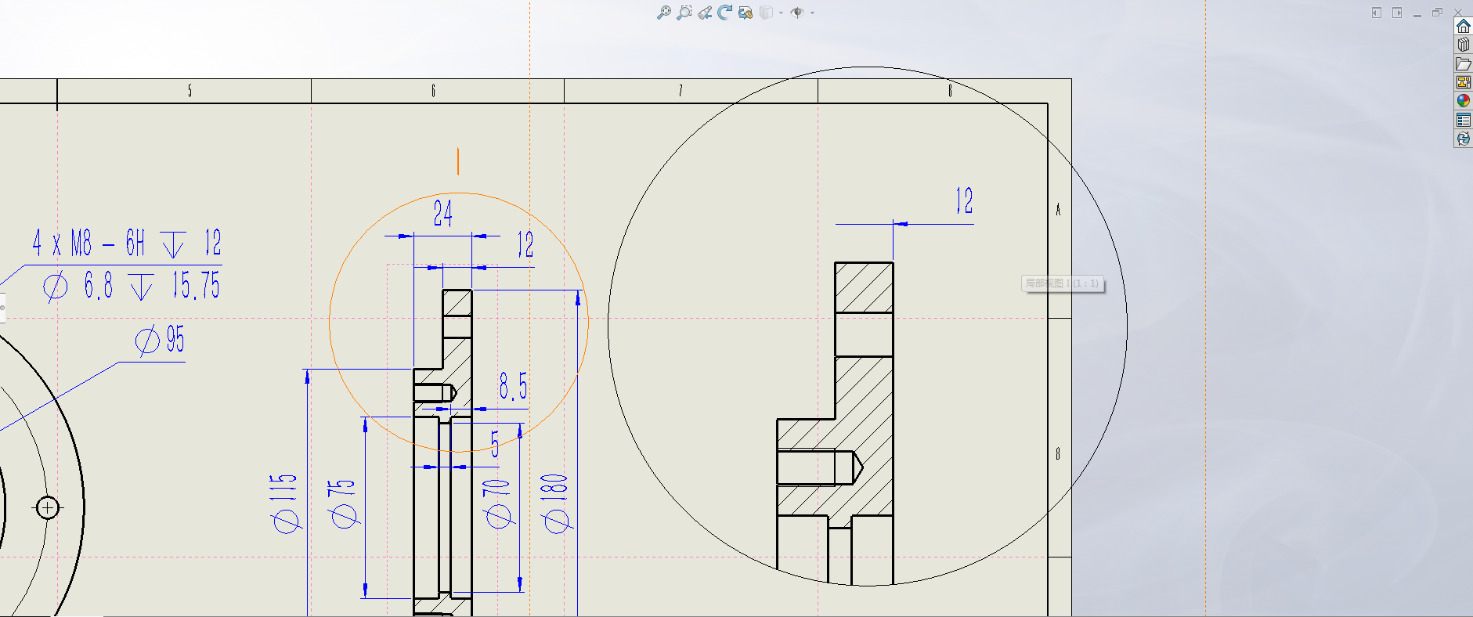Open the View Palette task pane tab
1473x617 pixels.
click(x=1463, y=82)
